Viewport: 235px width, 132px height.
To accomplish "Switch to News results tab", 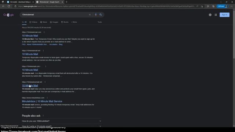I will [44, 22].
